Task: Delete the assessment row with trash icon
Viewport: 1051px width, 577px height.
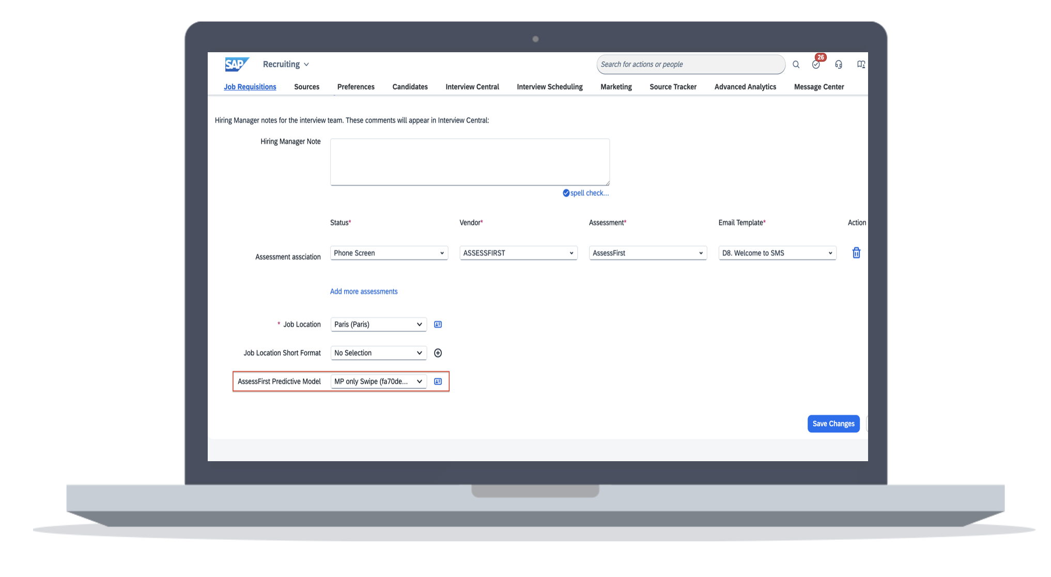Action: pyautogui.click(x=856, y=253)
